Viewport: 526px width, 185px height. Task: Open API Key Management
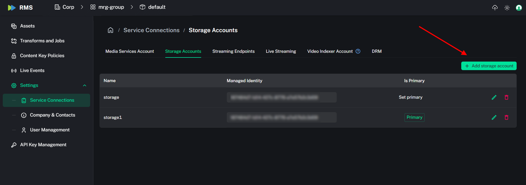[x=43, y=145]
